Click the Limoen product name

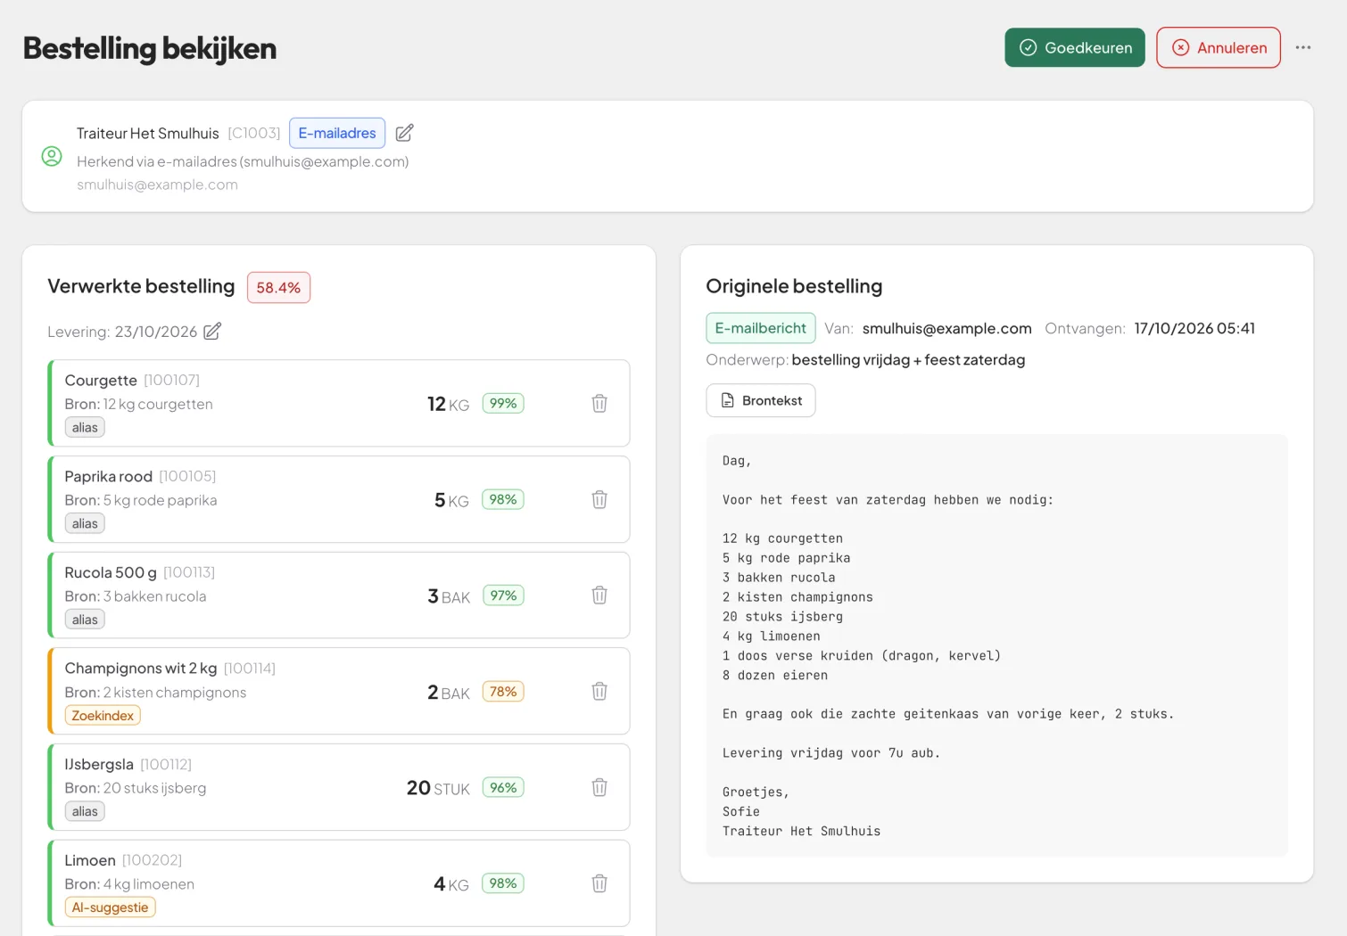pyautogui.click(x=90, y=860)
